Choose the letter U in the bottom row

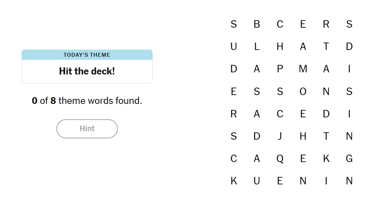tap(257, 181)
